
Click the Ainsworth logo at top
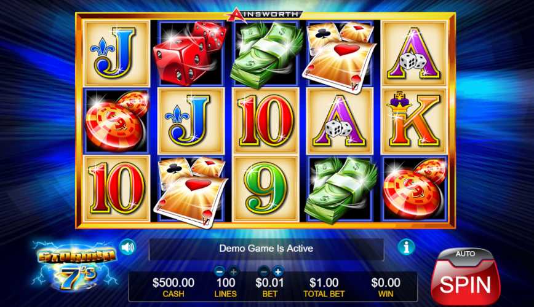coord(264,15)
